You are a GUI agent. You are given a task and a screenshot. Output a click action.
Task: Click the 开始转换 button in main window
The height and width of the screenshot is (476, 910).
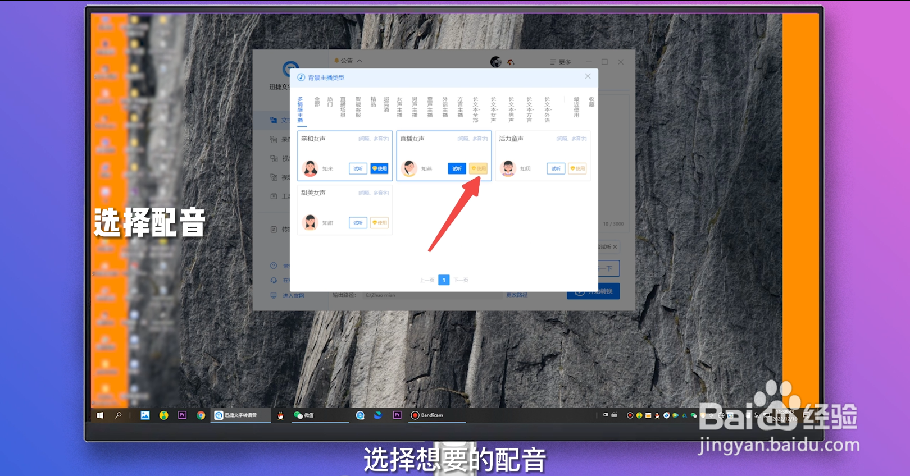click(x=593, y=291)
